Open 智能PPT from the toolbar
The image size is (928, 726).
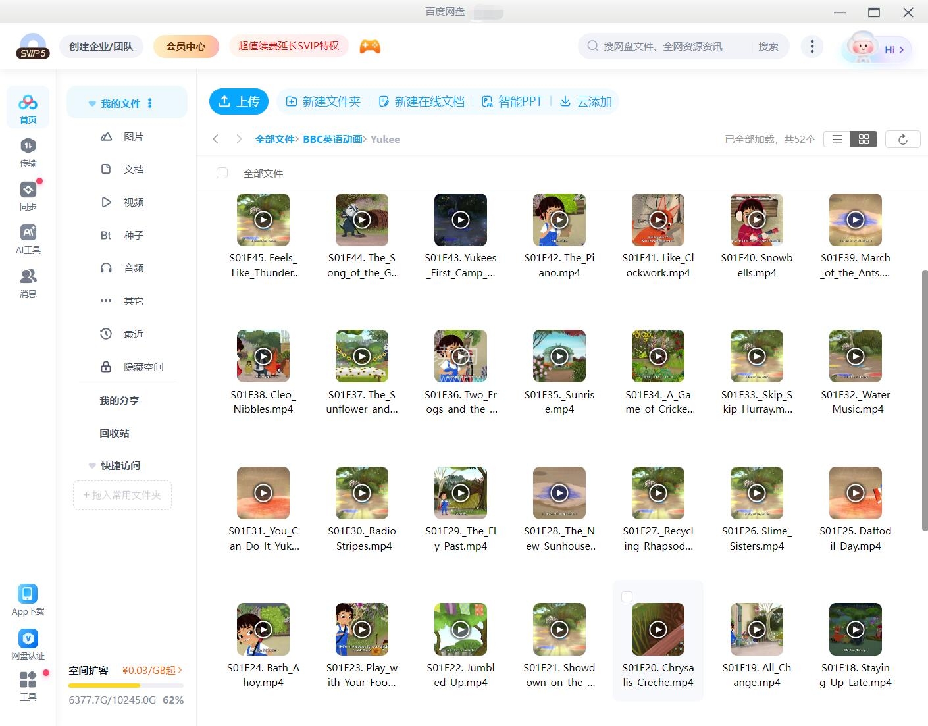(512, 101)
